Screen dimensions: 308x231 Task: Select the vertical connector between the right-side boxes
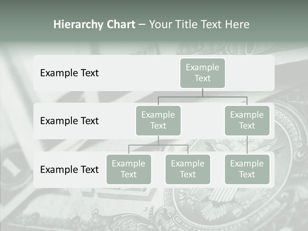pos(247,145)
